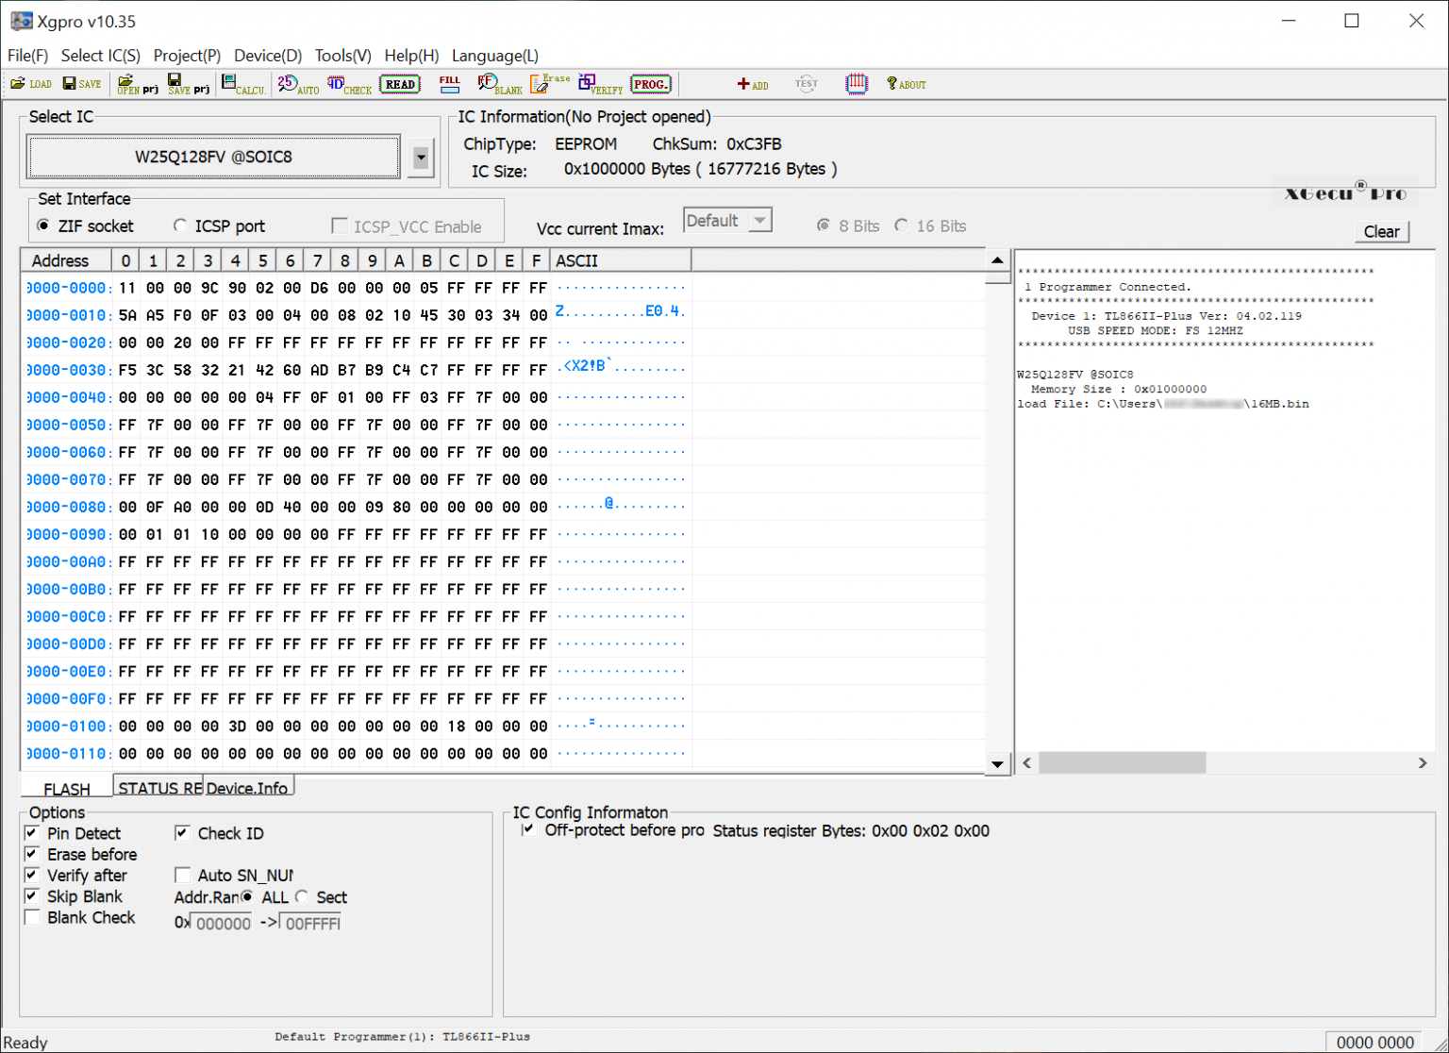Click the CALCU checksum toolbar icon
The image size is (1449, 1053).
[243, 84]
